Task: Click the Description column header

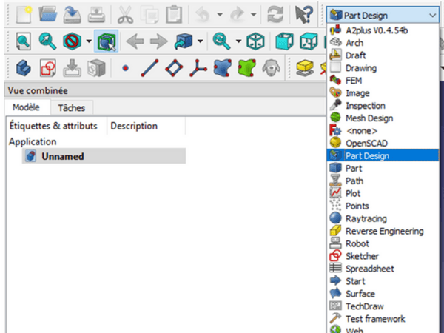Action: [134, 126]
